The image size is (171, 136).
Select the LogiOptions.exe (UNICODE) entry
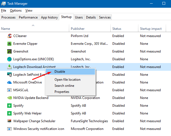(33, 59)
